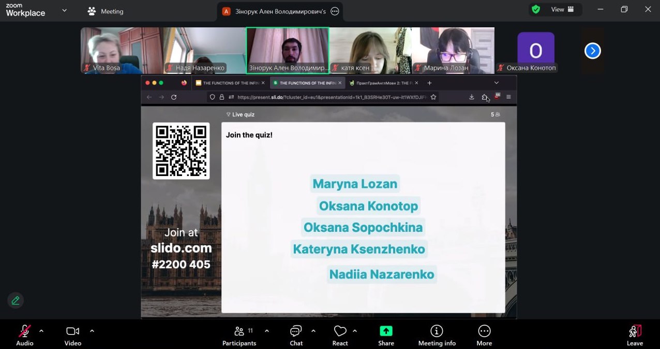Select Vita Bosa video thumbnail

122,51
